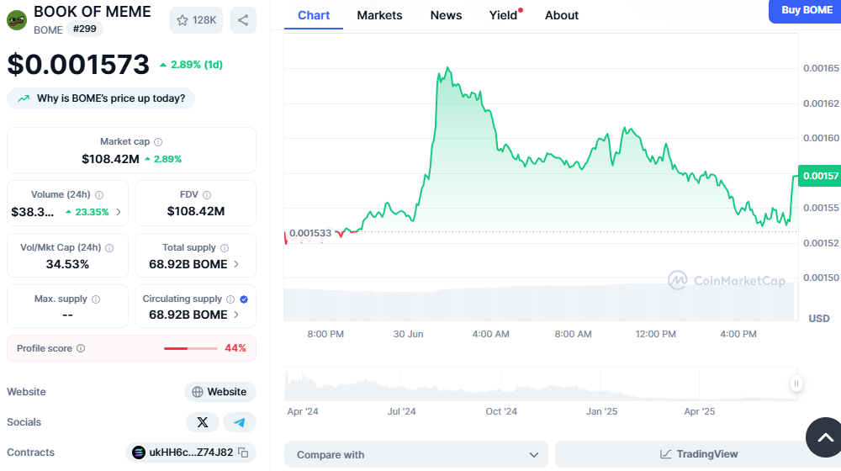This screenshot has height=471, width=841.
Task: Click the Jul '24 marker on timeline
Action: pos(401,411)
